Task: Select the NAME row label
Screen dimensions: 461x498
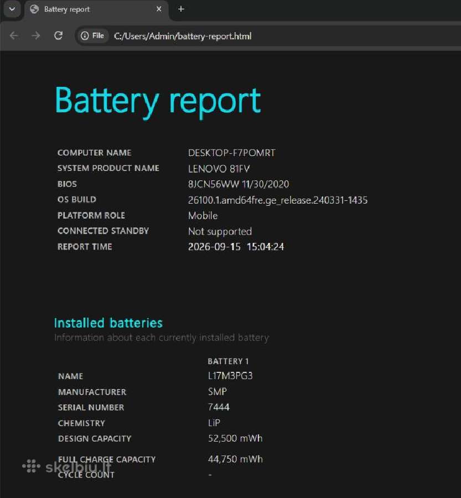Action: tap(70, 376)
